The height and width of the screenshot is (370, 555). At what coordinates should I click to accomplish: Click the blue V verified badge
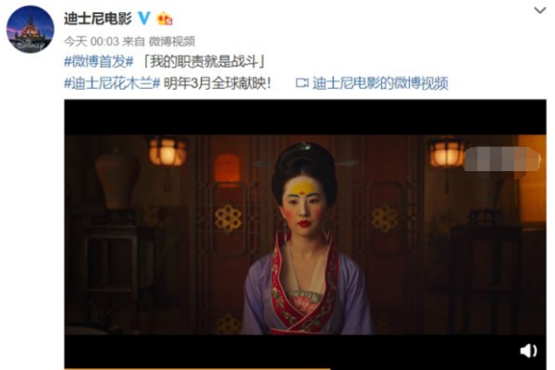143,18
